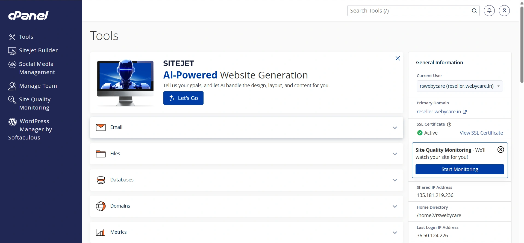Click the Manage Team people icon
This screenshot has height=243, width=524.
point(12,86)
